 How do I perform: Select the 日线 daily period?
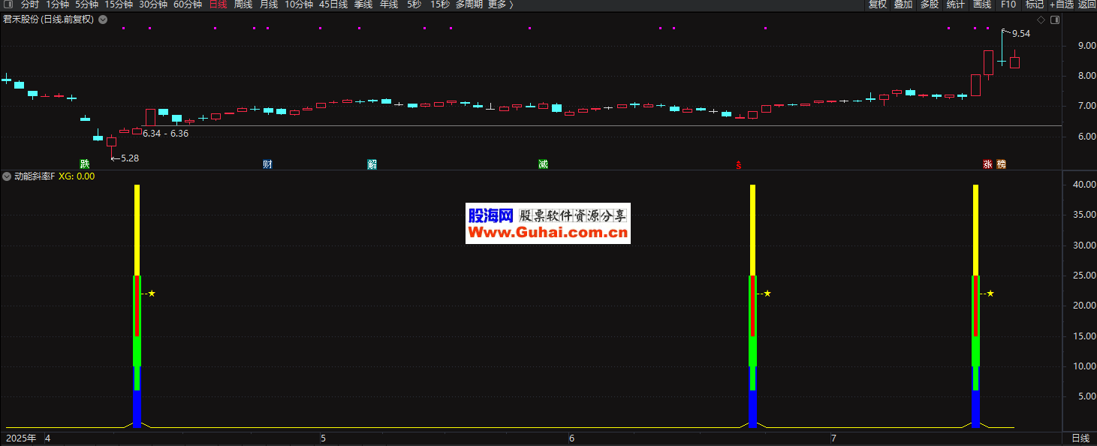(x=218, y=5)
